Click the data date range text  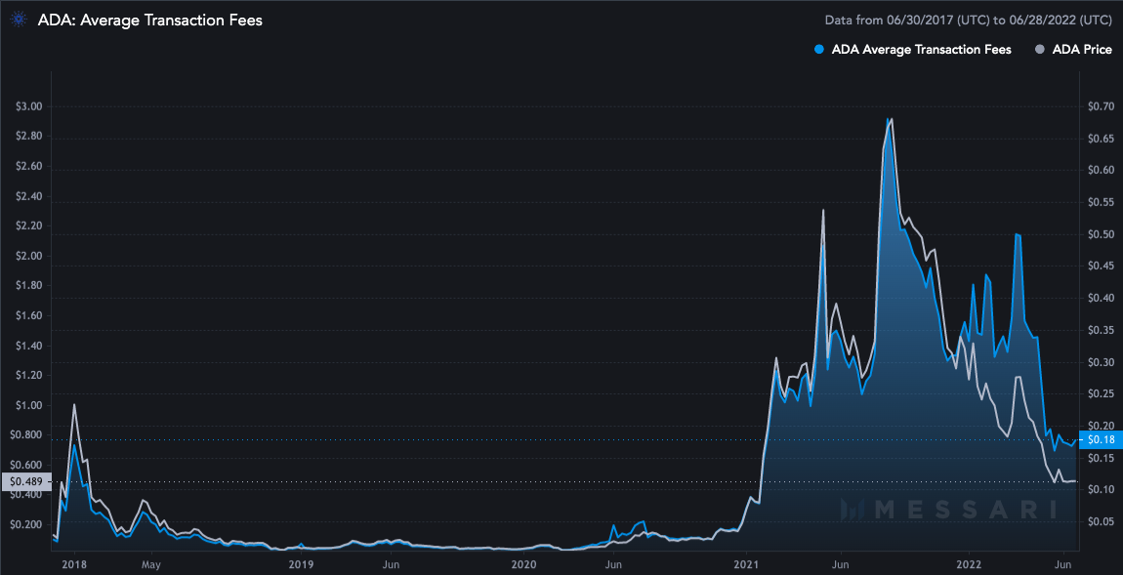(969, 21)
